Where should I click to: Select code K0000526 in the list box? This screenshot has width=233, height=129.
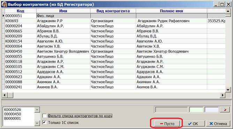click(x=13, y=110)
